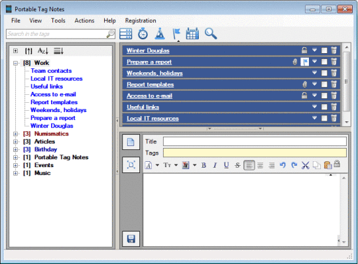The image size is (358, 264).
Task: Collapse the Work tag node
Action: pyautogui.click(x=15, y=63)
